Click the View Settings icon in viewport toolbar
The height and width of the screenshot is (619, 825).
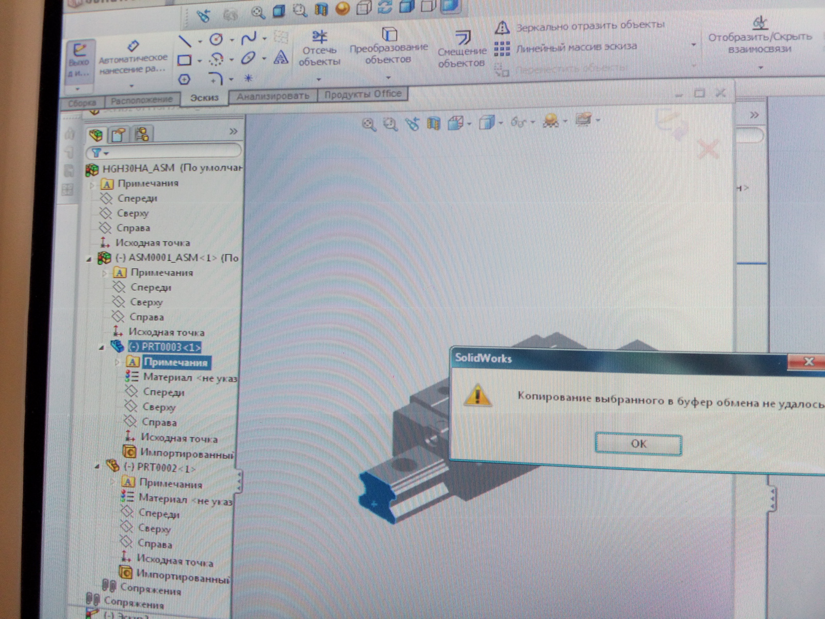tap(583, 120)
